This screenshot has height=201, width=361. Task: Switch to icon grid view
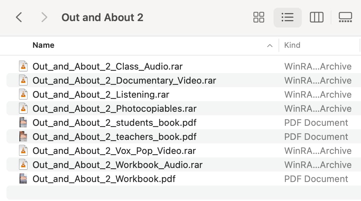coord(258,18)
